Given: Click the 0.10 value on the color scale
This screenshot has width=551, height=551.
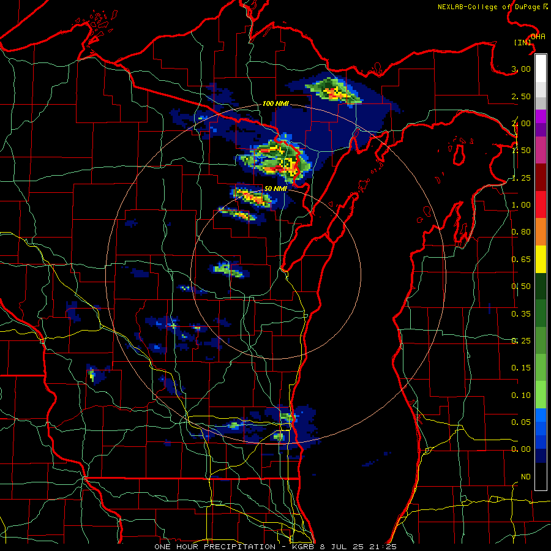Looking at the screenshot, I should click(x=521, y=395).
